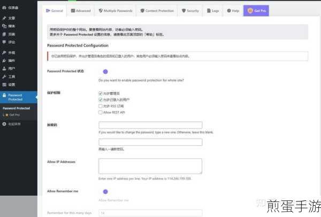Screen dimensions: 321x217
Task: Select Password Protected lock menu item
Action: click(18, 97)
